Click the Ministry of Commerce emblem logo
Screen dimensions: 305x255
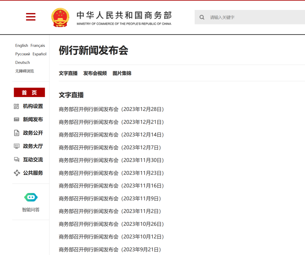(x=61, y=17)
